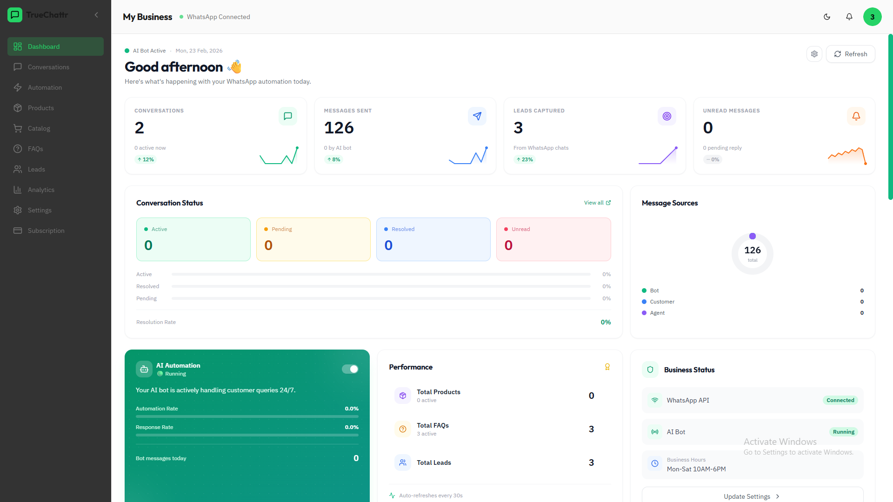Select the Settings item in sidebar
The height and width of the screenshot is (502, 893).
tap(39, 210)
